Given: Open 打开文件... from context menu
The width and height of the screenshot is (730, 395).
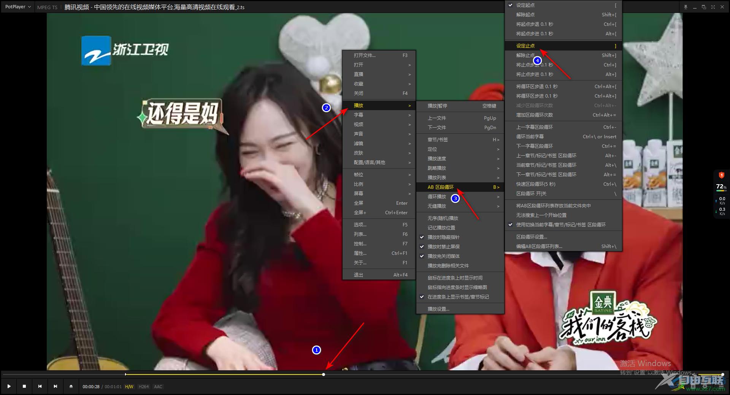Looking at the screenshot, I should click(379, 55).
